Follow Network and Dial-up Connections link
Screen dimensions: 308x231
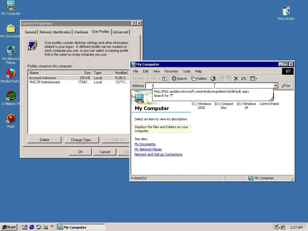point(159,154)
